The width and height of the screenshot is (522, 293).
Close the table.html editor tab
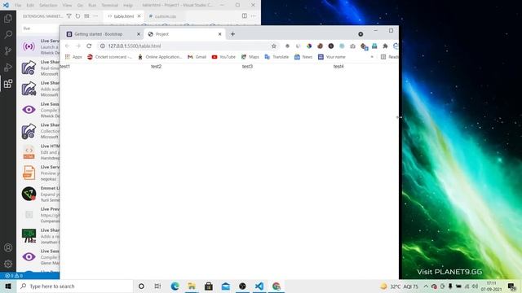[139, 16]
